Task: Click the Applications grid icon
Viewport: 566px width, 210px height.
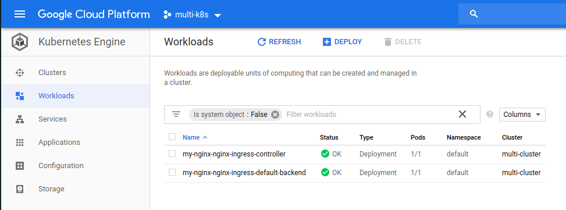Action: [20, 142]
